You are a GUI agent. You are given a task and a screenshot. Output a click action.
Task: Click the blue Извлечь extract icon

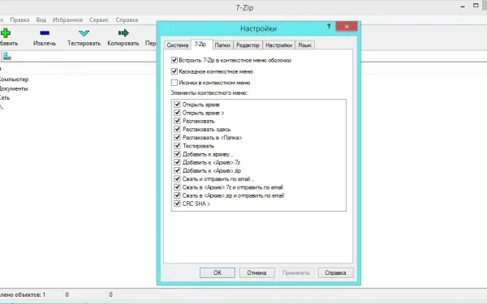[45, 32]
